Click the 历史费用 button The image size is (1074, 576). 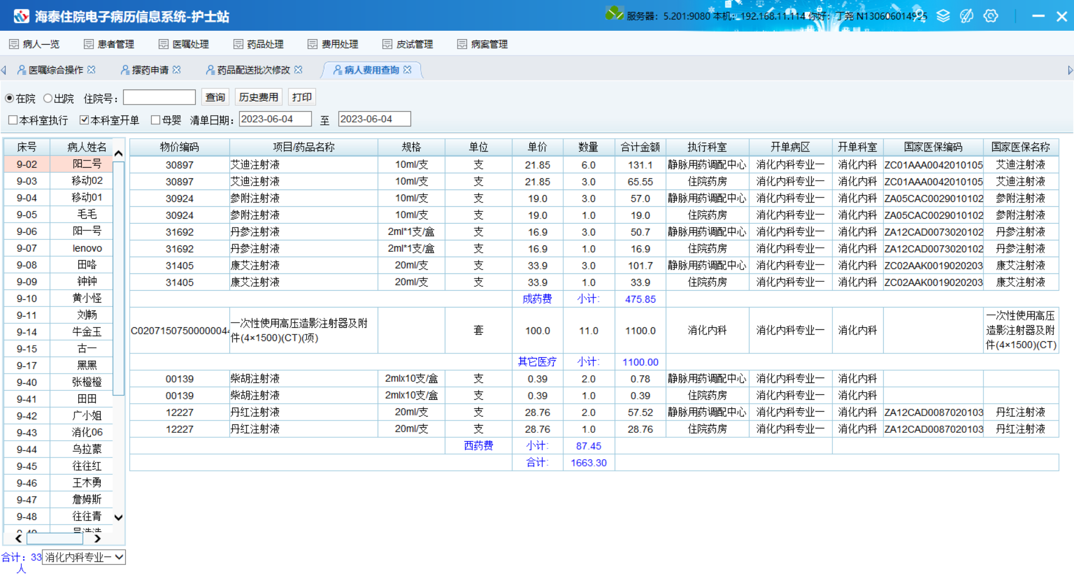[x=258, y=97]
